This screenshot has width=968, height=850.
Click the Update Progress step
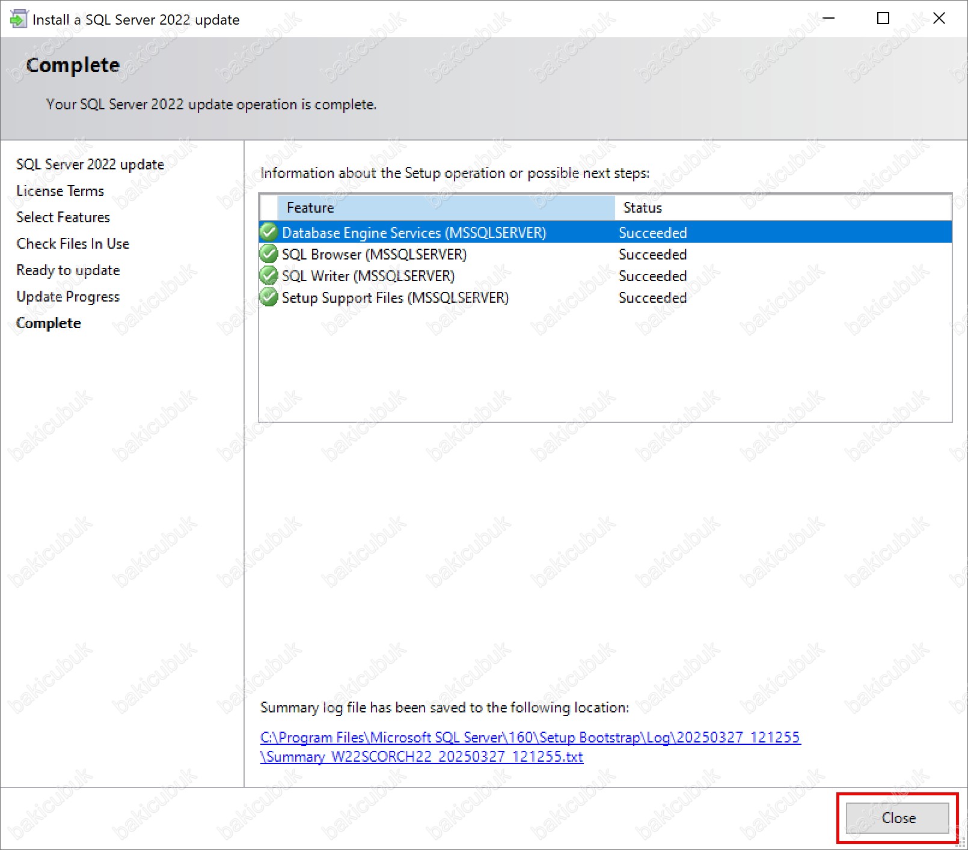(68, 296)
